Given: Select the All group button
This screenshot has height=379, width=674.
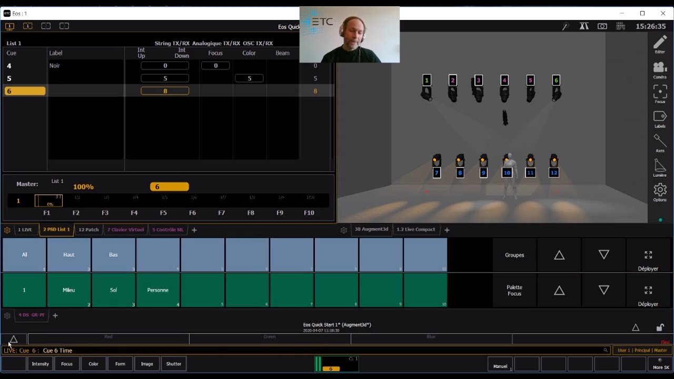Looking at the screenshot, I should point(24,255).
